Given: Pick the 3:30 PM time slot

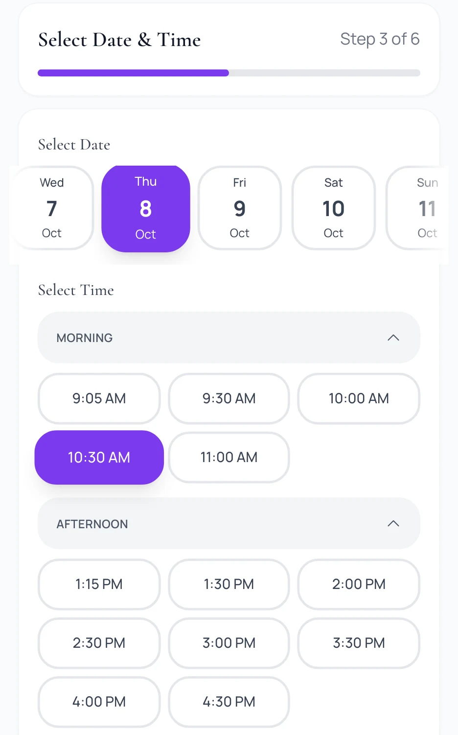Looking at the screenshot, I should click(x=359, y=643).
